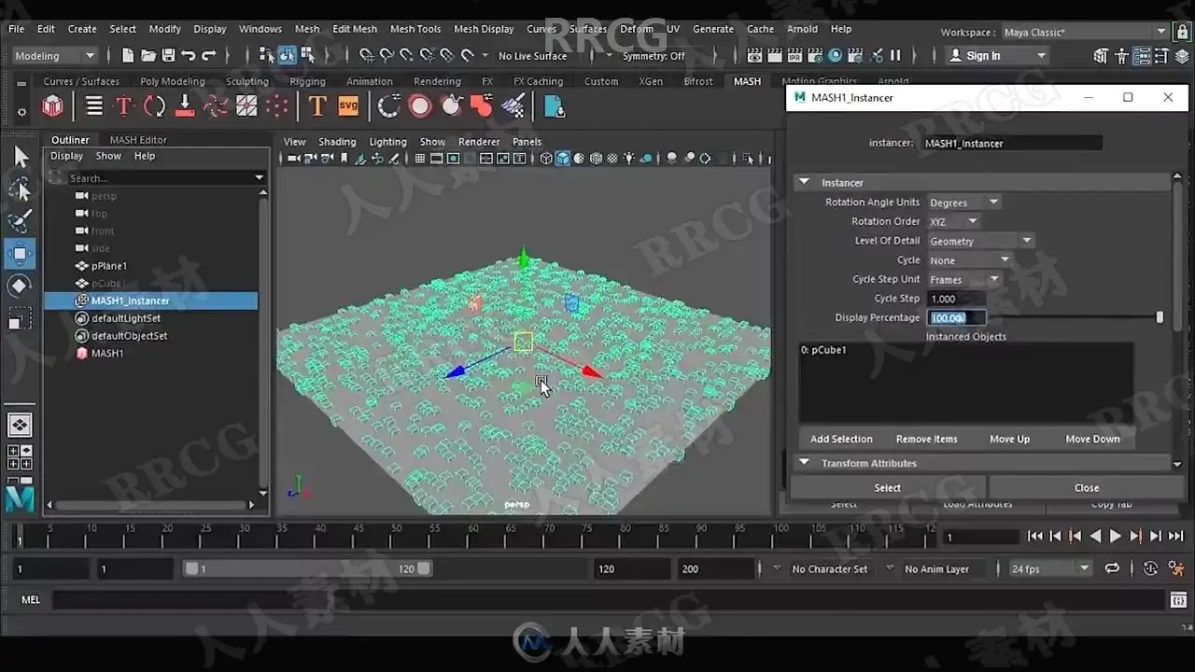Click the Create MASH Network shelf icon
Image resolution: width=1195 pixels, height=672 pixels.
(52, 106)
